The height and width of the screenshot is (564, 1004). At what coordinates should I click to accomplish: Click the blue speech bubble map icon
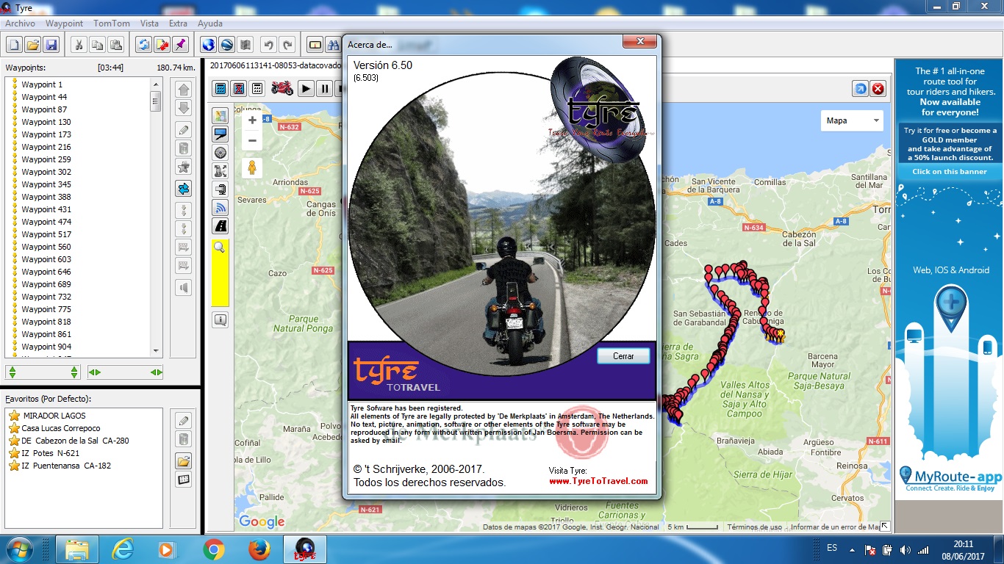coord(220,134)
